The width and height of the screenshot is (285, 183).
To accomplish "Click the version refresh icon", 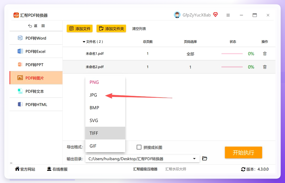I will (x=243, y=169).
